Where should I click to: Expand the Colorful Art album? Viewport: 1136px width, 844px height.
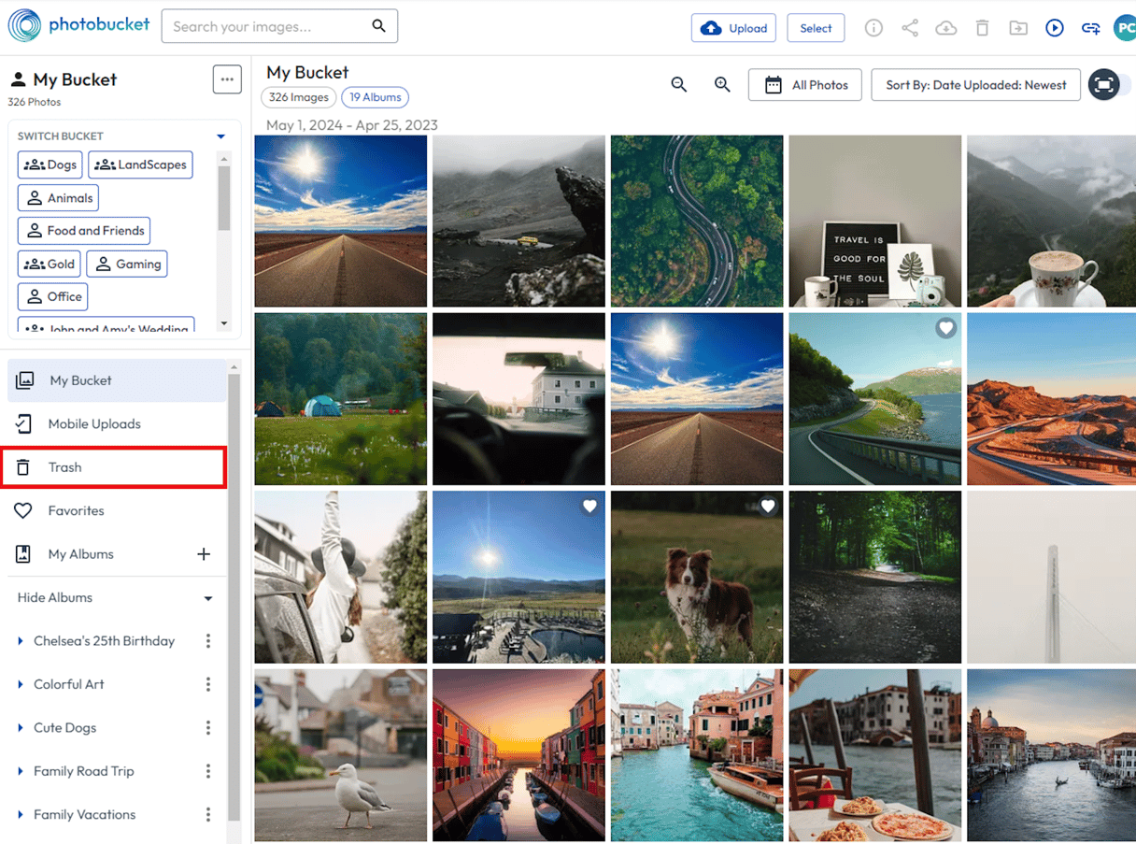(x=21, y=684)
